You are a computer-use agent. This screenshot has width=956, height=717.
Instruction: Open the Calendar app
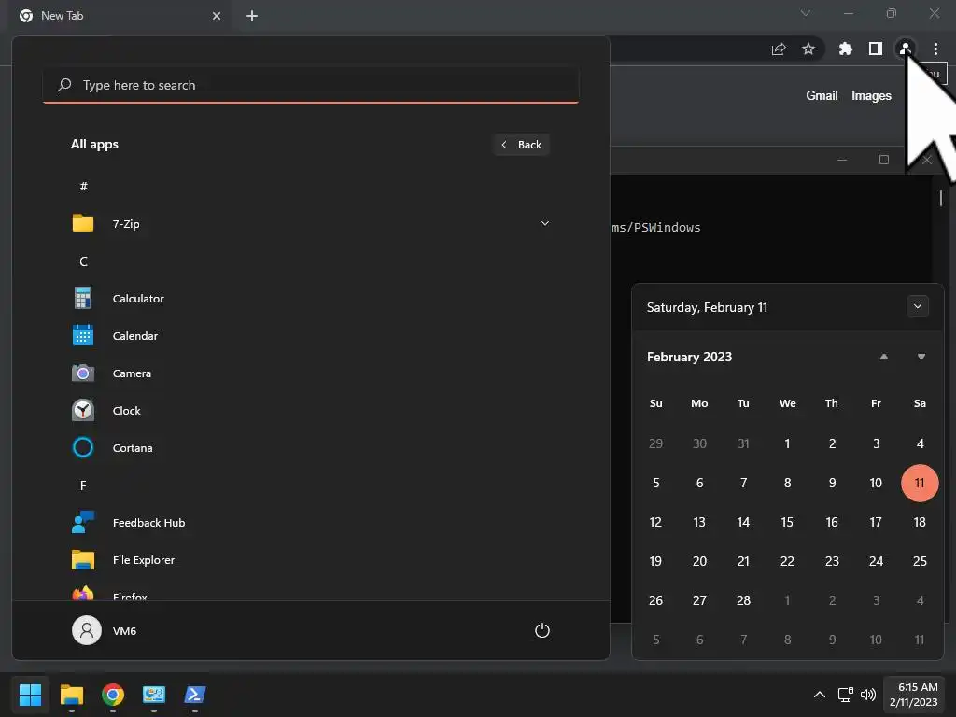pos(310,336)
